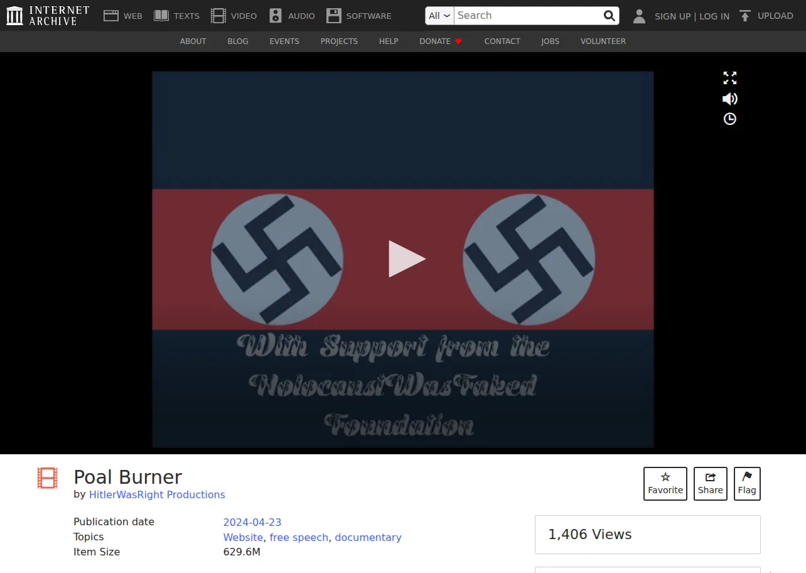Viewport: 806px width, 573px height.
Task: Open the 'documentary' topic link
Action: [368, 537]
